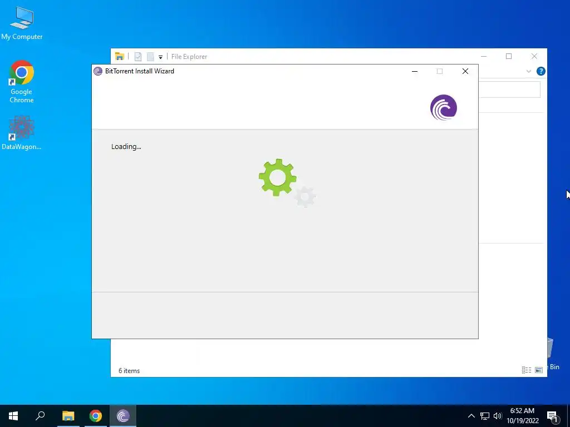The height and width of the screenshot is (427, 570).
Task: Open the Windows Start menu
Action: 13,416
